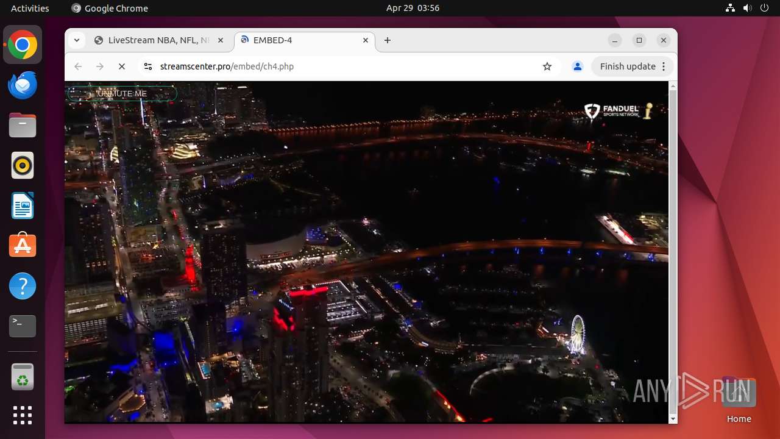Click the page scrollbar down arrow
The image size is (780, 439).
point(673,419)
